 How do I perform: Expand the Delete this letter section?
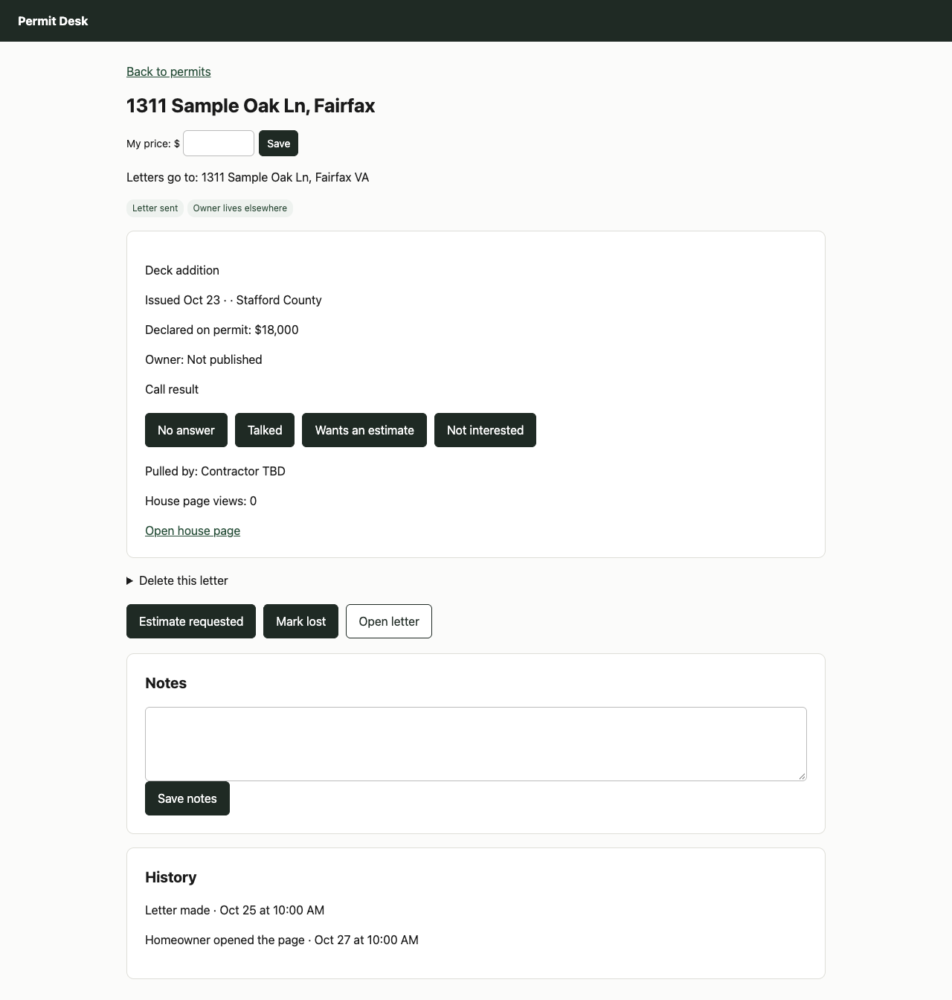point(177,580)
